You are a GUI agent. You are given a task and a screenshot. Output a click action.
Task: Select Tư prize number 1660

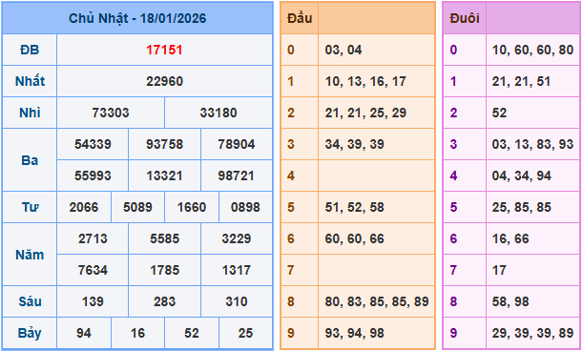tap(192, 207)
